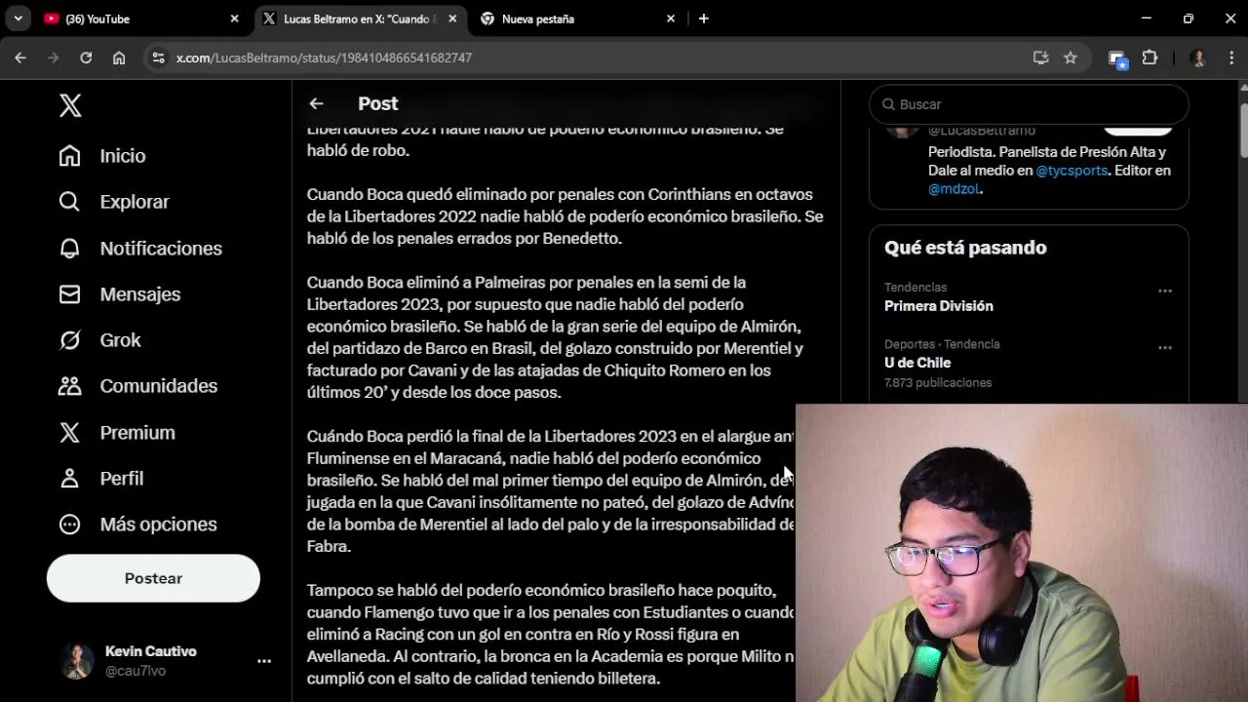
Task: Click Notificaciones label in sidebar
Action: pos(161,248)
